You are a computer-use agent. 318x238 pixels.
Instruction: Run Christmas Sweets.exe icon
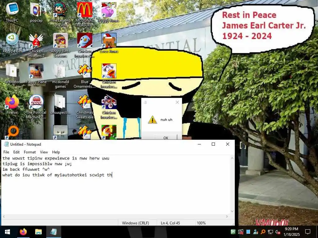point(84,107)
